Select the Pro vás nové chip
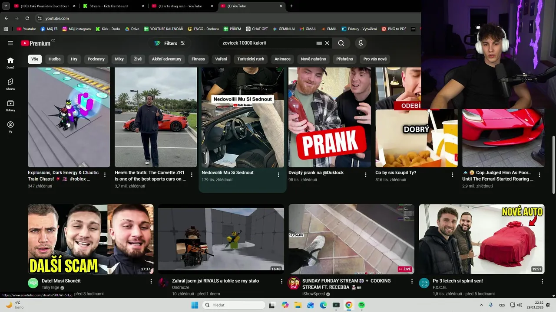 (375, 59)
